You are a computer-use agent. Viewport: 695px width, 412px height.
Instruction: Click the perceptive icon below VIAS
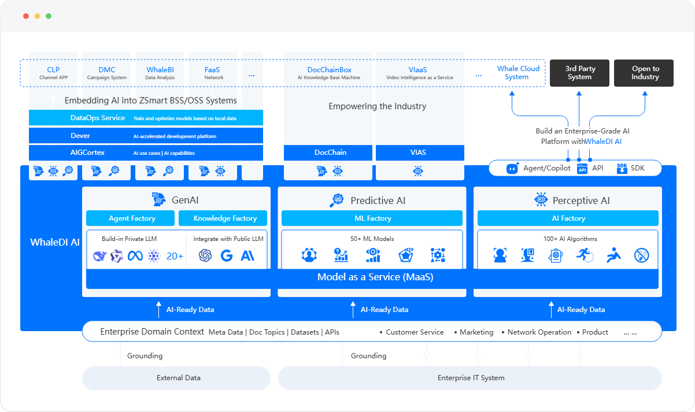coord(419,171)
